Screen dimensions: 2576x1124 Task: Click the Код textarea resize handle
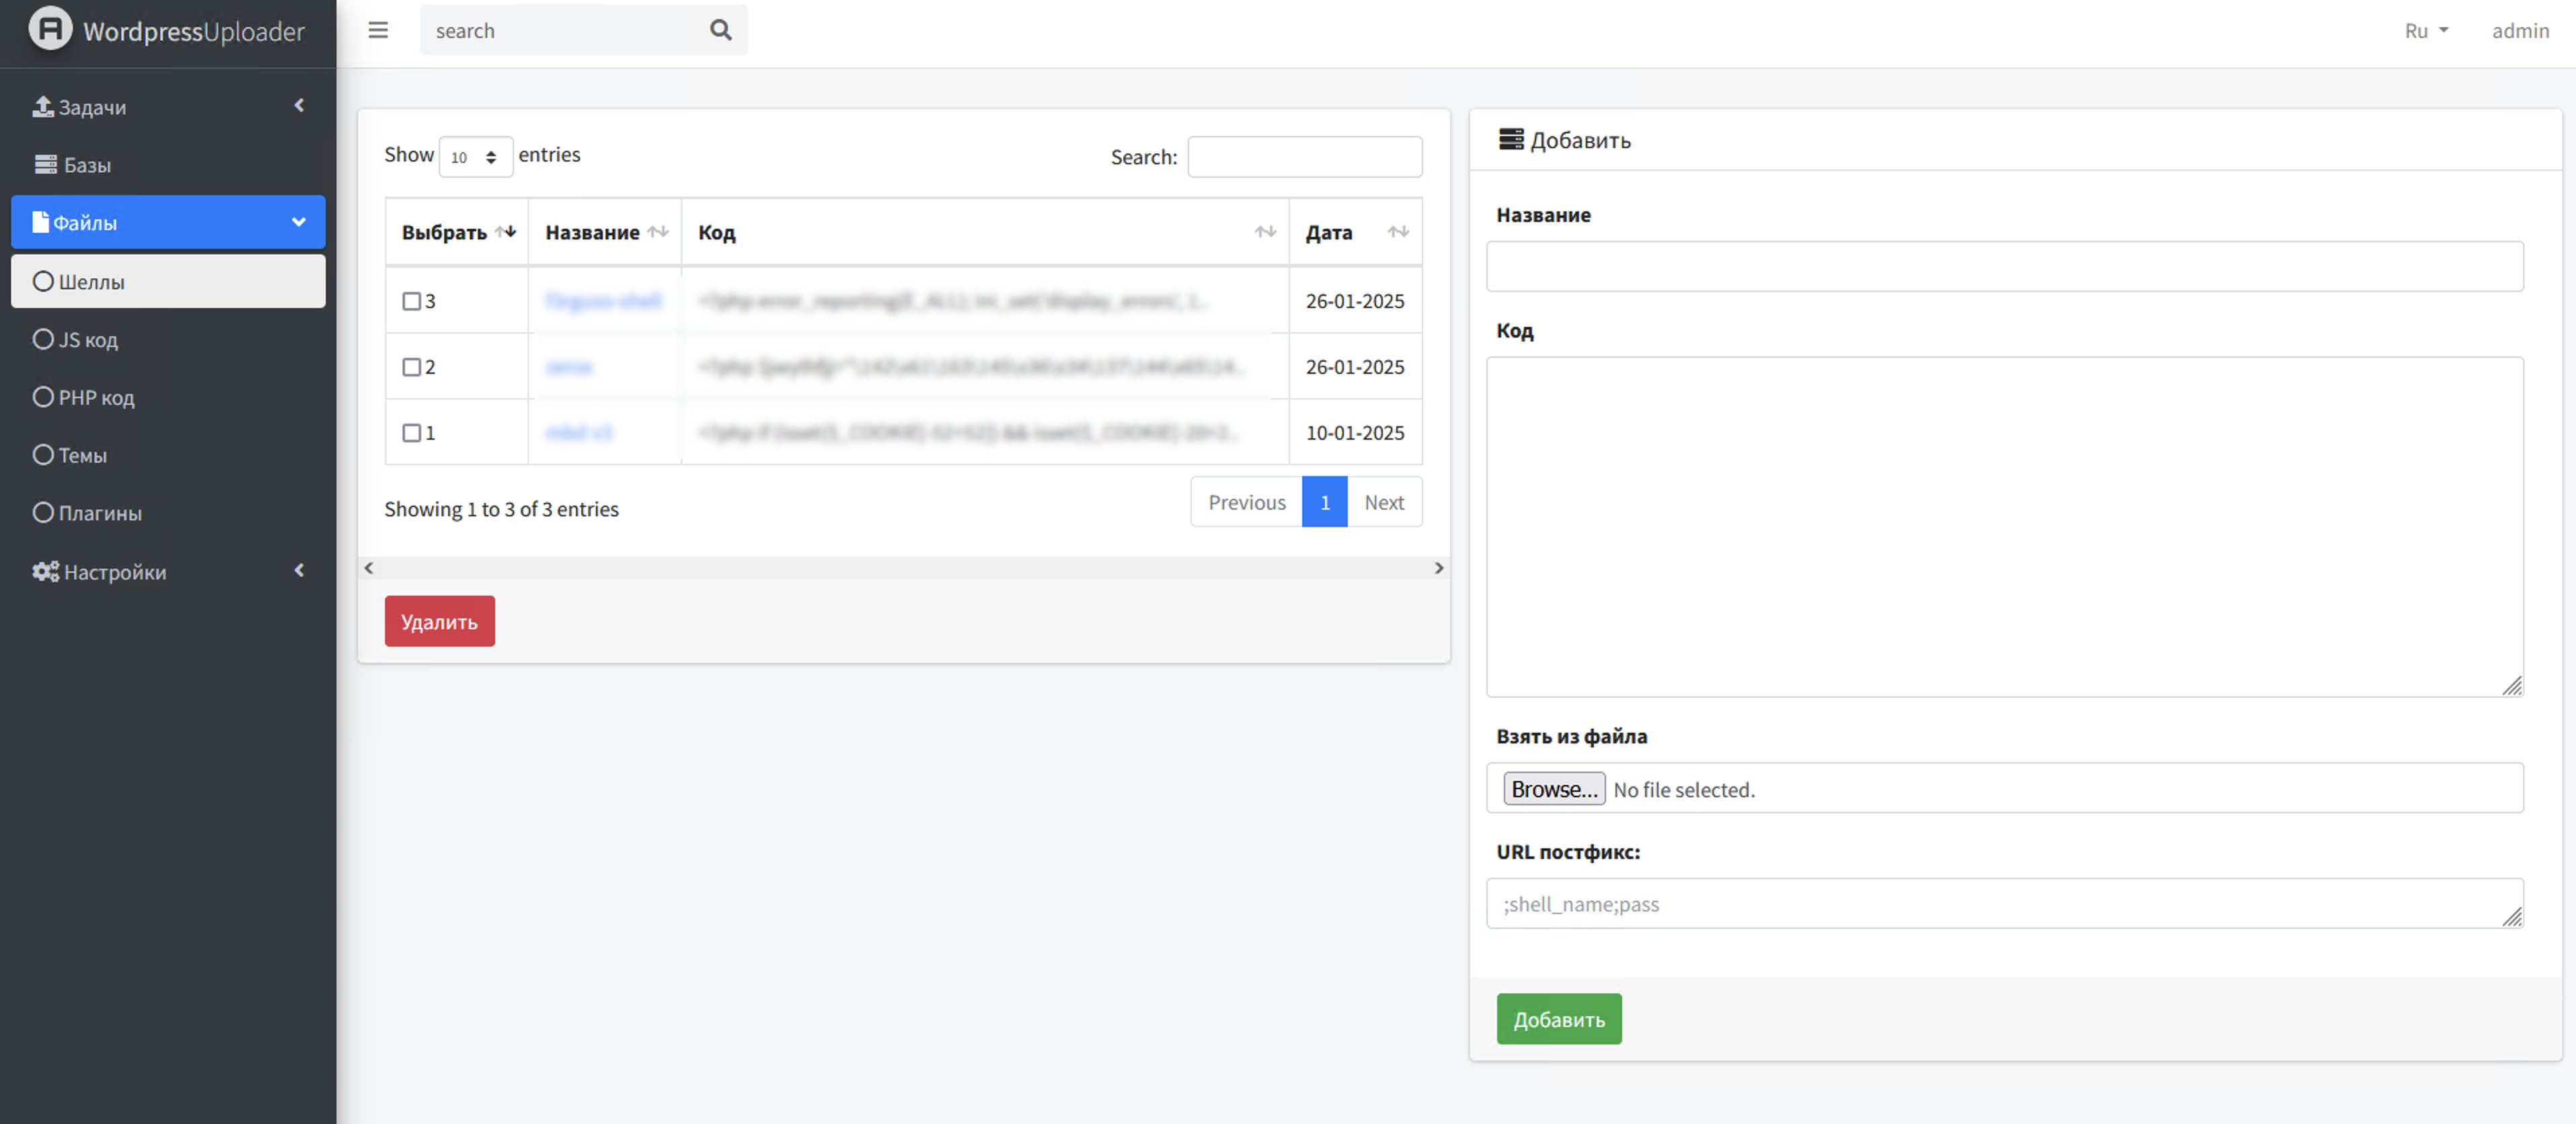2512,686
